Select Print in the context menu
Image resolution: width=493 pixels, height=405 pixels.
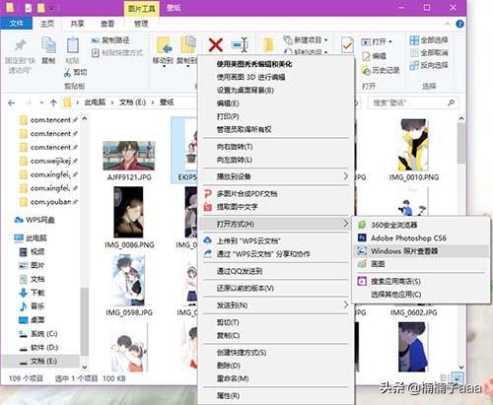[275, 116]
